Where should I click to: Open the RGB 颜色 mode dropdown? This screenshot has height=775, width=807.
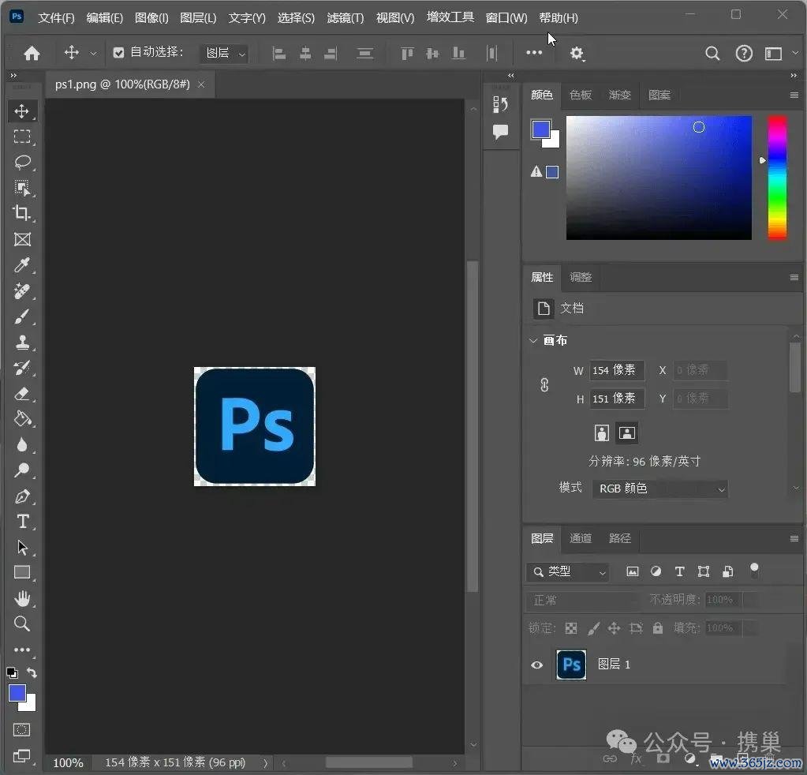(660, 489)
